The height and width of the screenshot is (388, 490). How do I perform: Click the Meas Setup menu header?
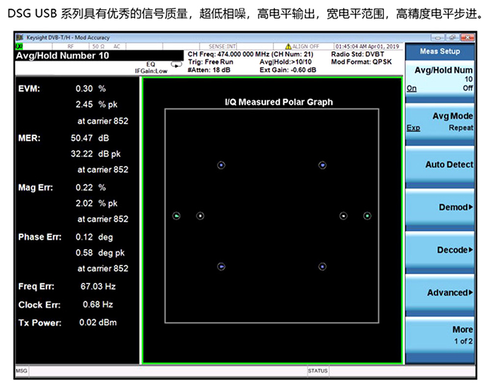(x=440, y=51)
